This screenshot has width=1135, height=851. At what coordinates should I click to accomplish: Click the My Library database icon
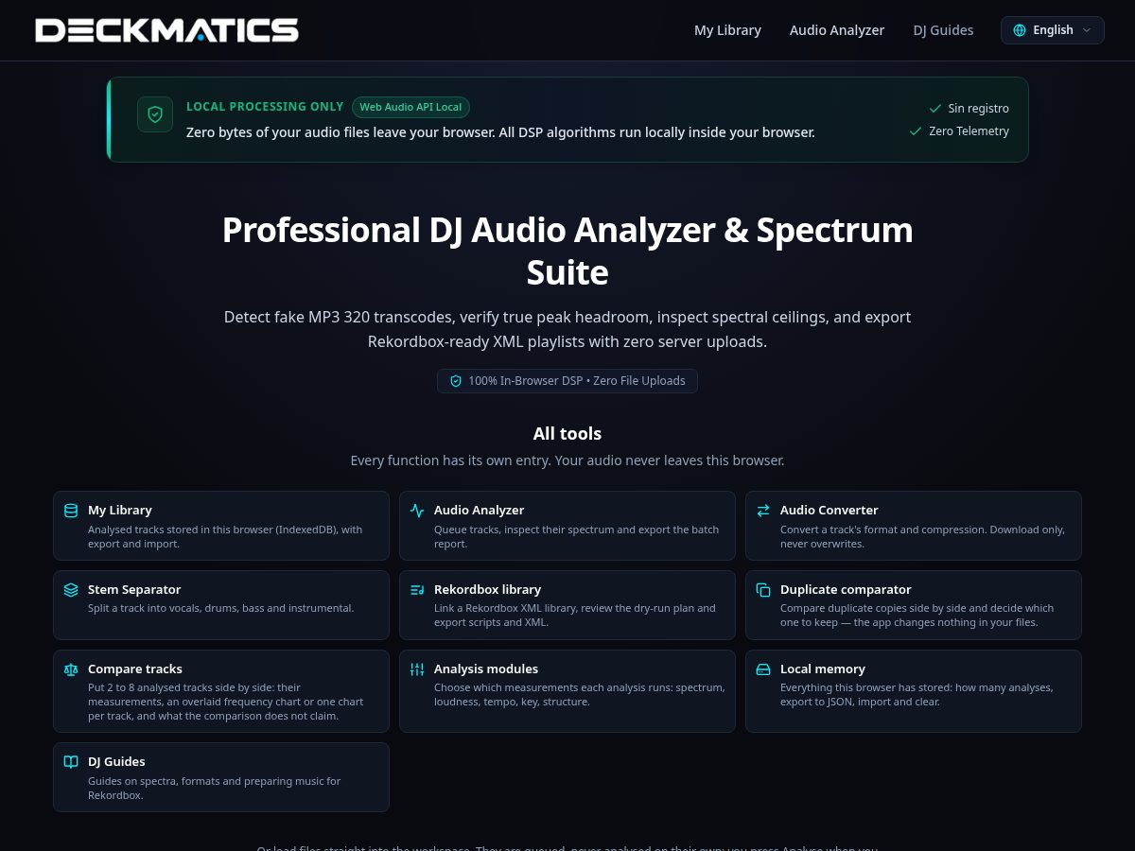pyautogui.click(x=71, y=511)
